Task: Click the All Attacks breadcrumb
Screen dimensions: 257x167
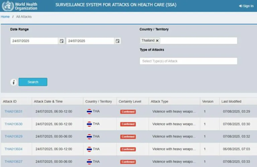Action: 24,17
